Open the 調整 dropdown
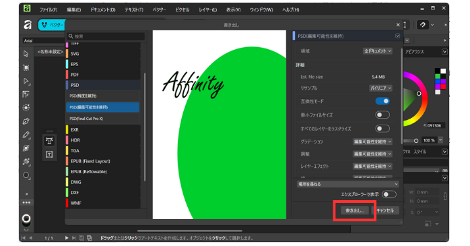Screen dimensions: 470x246 [372, 154]
